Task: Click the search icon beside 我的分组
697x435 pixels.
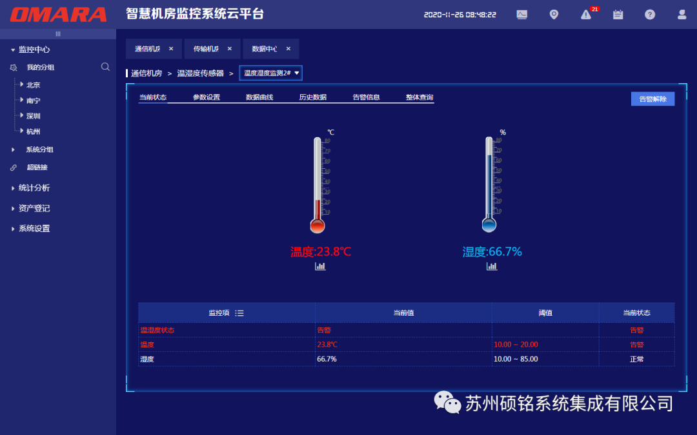Action: (x=105, y=66)
